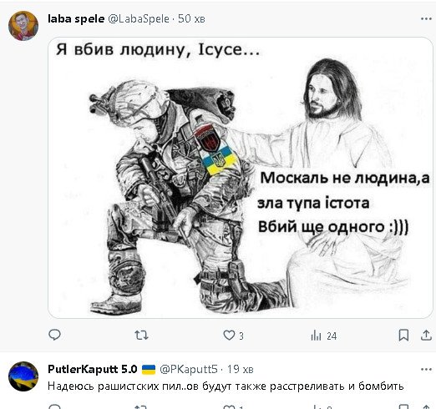Open more options for laba spele post

point(426,18)
